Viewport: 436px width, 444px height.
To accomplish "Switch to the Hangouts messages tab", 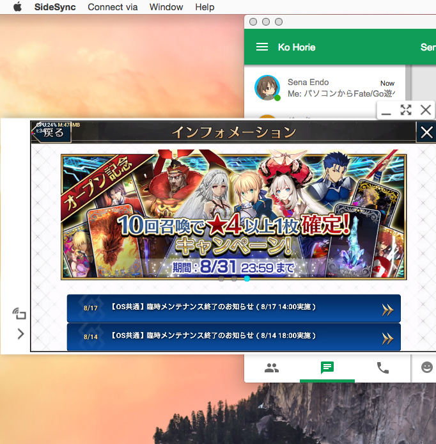I will (327, 368).
